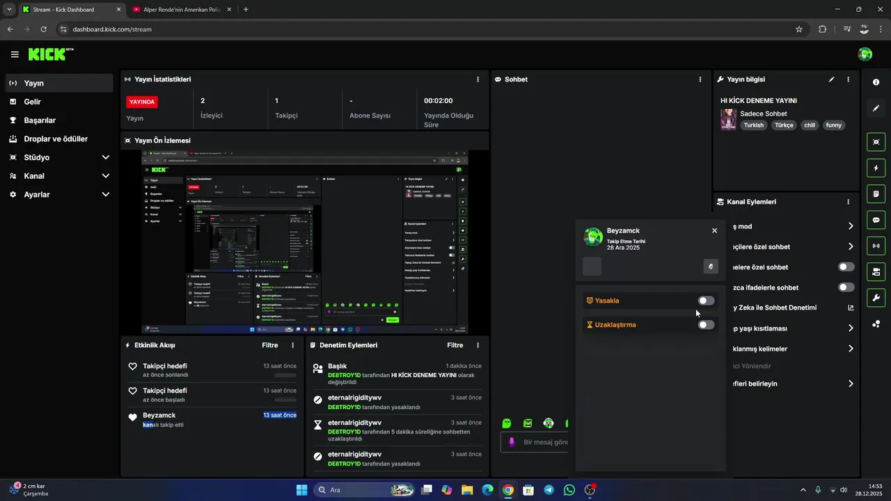Click the lightning bolt icon in right sidebar
891x501 pixels.
[876, 168]
